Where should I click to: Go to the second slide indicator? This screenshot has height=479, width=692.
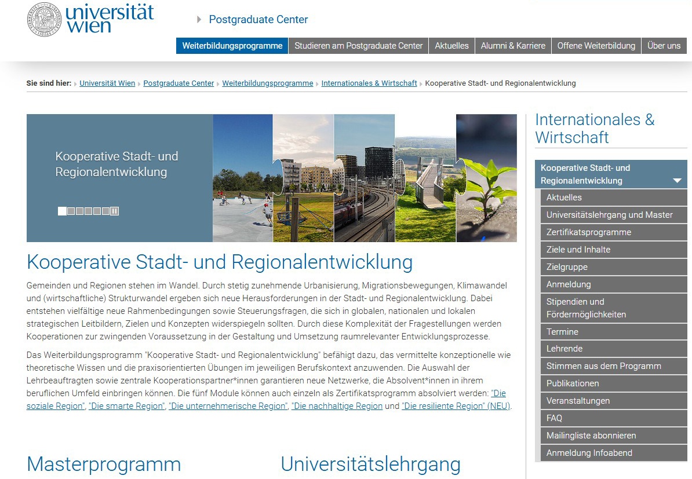tap(71, 211)
